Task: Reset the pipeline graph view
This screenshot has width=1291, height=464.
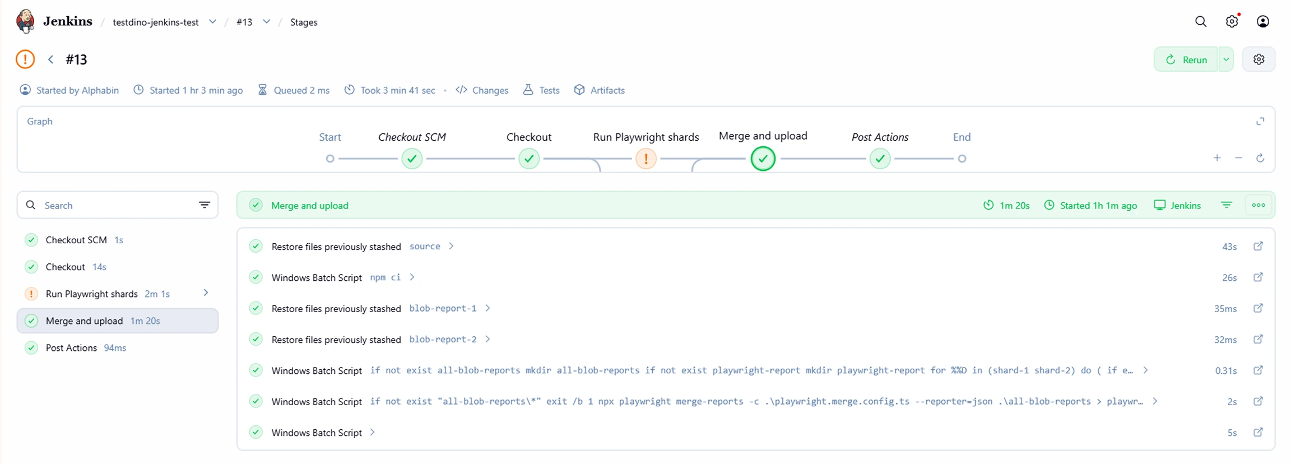Action: point(1260,158)
